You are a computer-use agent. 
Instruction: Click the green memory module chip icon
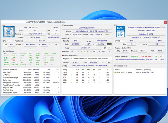tap(109, 44)
